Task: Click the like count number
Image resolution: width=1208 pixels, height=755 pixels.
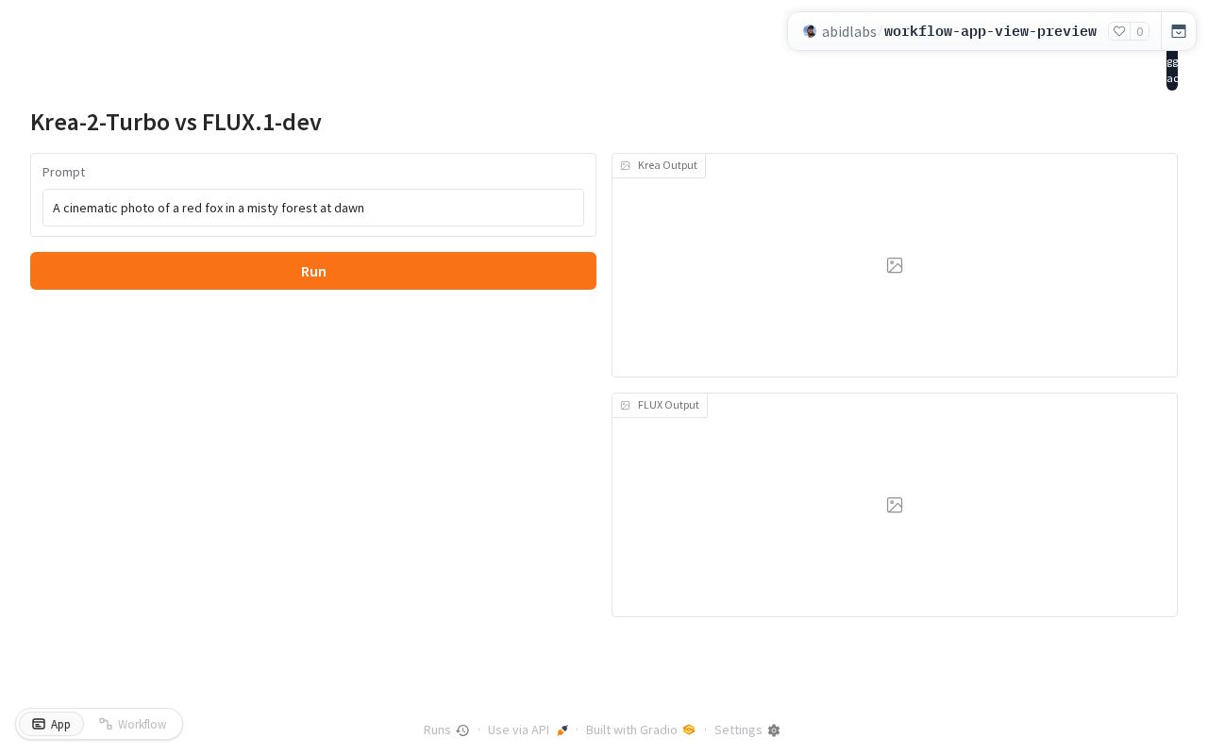Action: point(1140,31)
